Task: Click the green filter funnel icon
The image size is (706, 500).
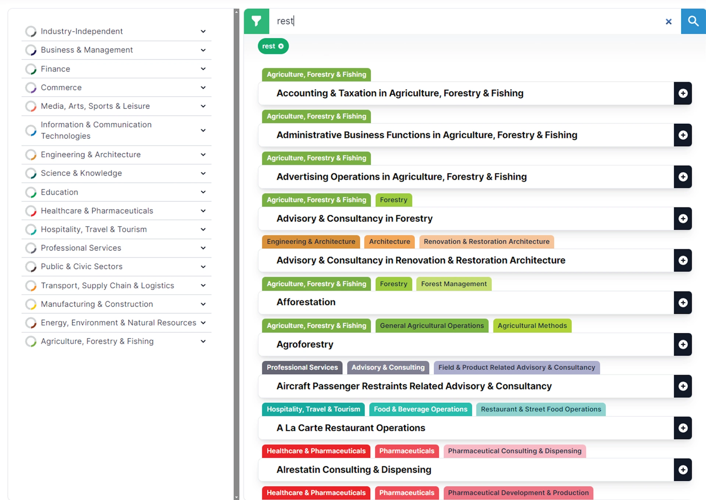Action: [x=256, y=21]
